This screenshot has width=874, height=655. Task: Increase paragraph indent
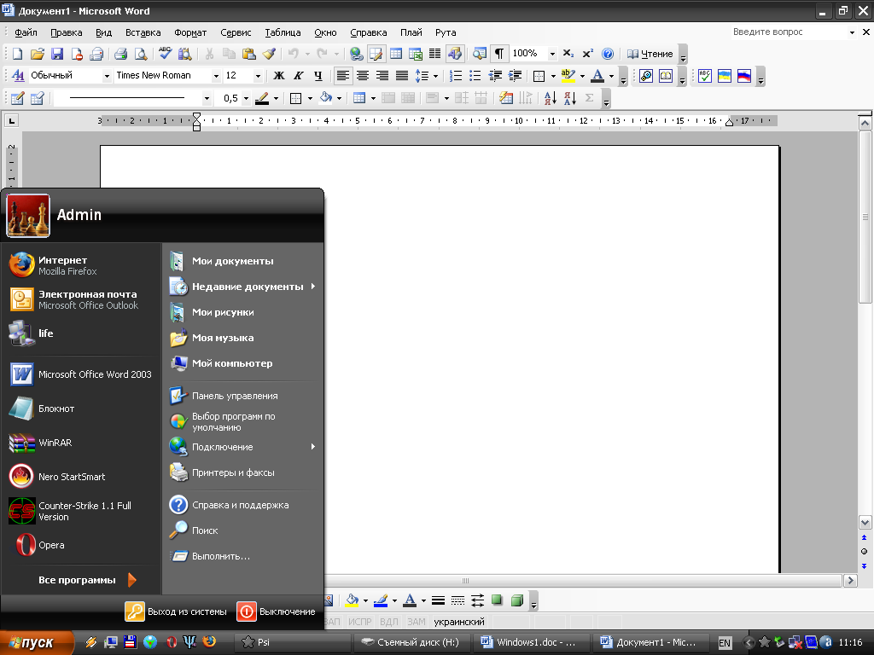(x=515, y=76)
